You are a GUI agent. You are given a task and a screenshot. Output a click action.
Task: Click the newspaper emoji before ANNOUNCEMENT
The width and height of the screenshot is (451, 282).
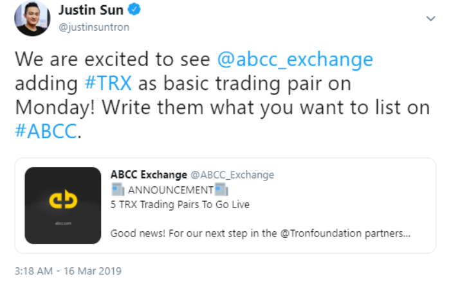coord(118,189)
